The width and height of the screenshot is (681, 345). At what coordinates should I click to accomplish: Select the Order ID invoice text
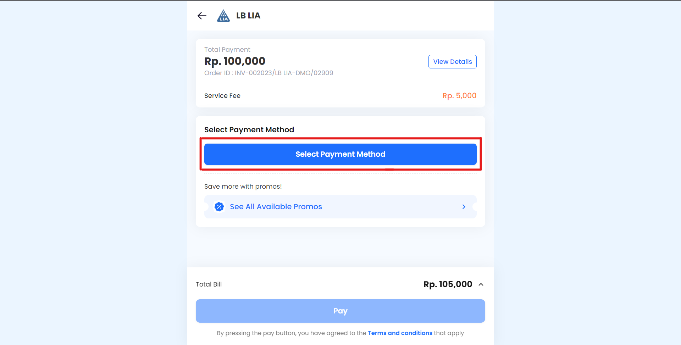[x=268, y=73]
